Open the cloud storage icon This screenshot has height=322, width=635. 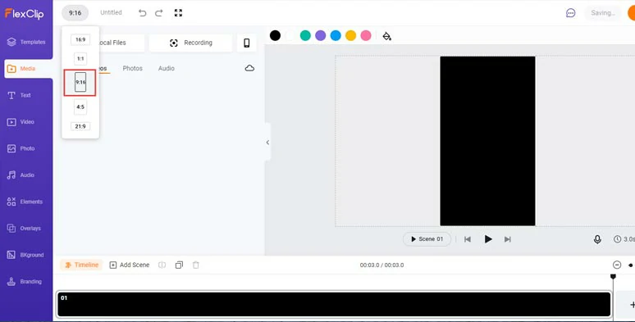(x=249, y=68)
